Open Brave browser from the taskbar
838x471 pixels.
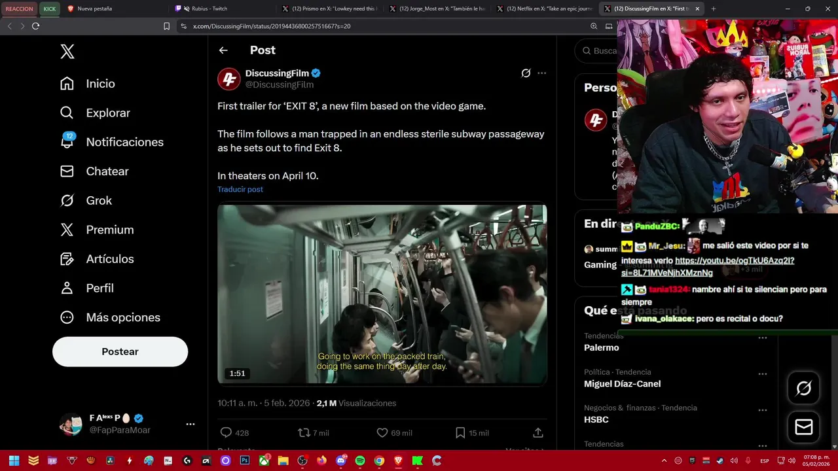click(398, 461)
